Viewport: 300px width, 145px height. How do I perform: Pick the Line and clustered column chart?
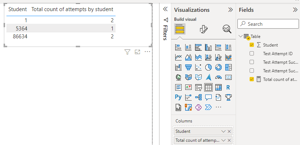(218, 57)
